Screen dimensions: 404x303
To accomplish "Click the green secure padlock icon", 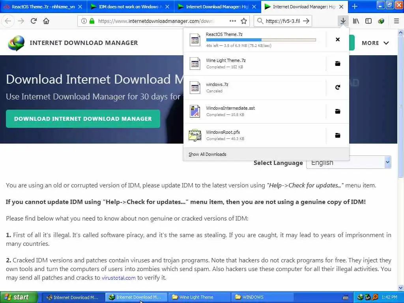I will tap(92, 21).
